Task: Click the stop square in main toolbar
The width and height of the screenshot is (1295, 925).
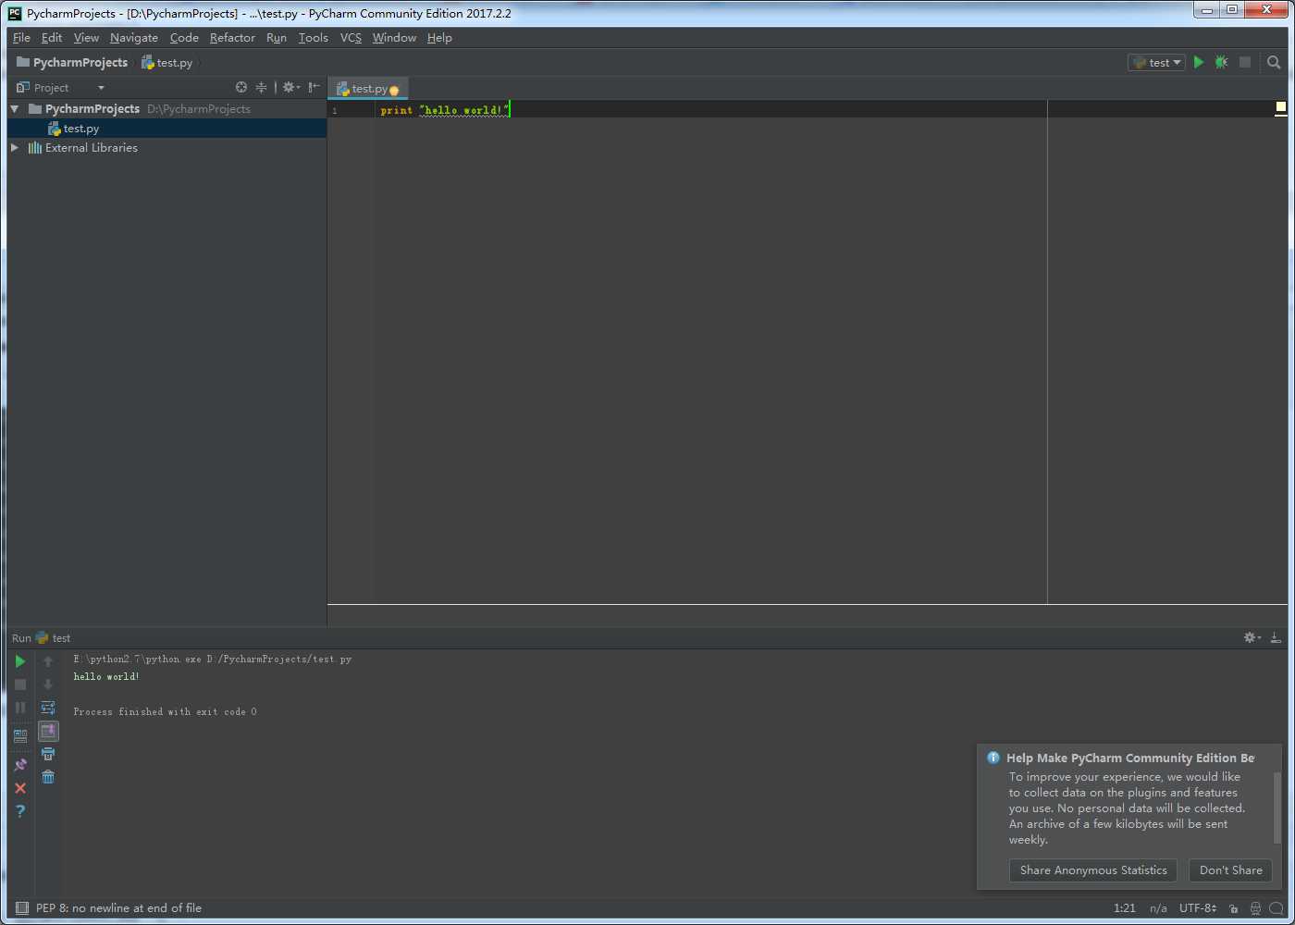Action: click(1245, 62)
